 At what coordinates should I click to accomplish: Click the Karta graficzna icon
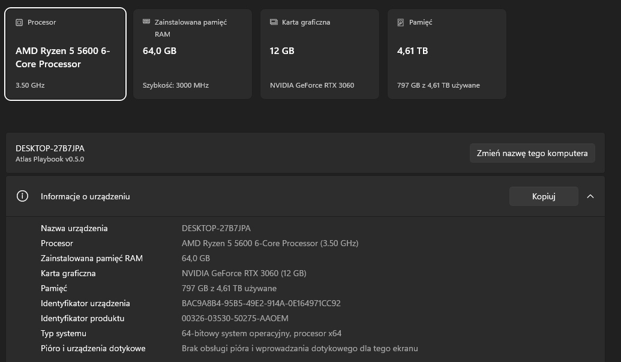point(274,22)
